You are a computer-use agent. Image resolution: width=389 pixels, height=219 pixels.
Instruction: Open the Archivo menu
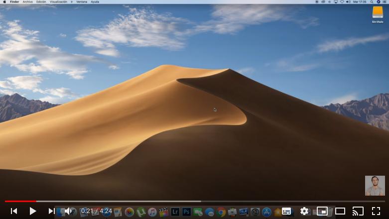pyautogui.click(x=27, y=1)
